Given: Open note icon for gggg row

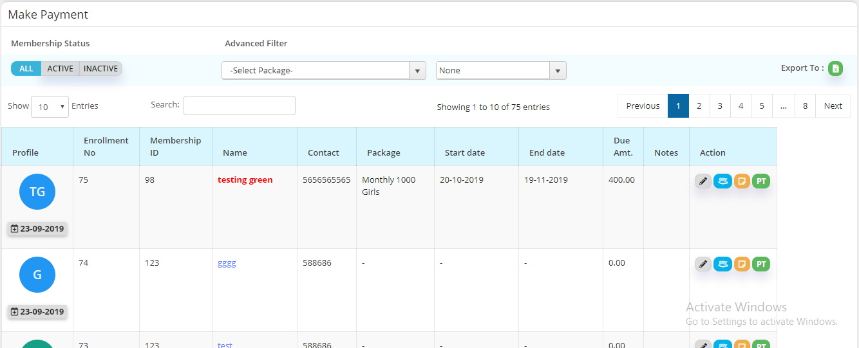Looking at the screenshot, I should pyautogui.click(x=742, y=264).
